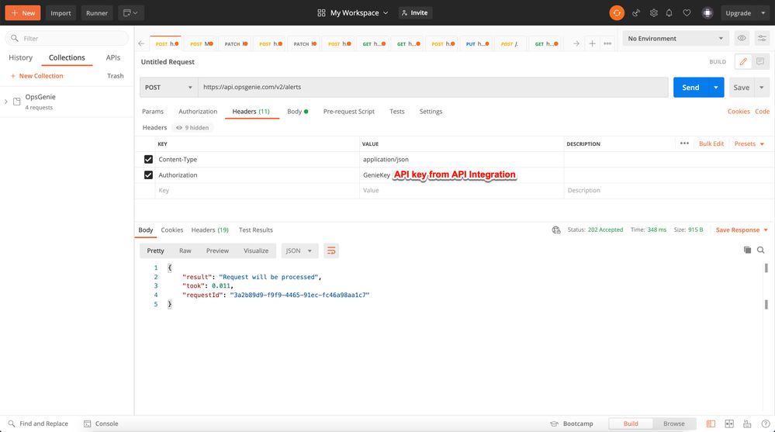This screenshot has height=432, width=775.
Task: Open settings gear in top bar
Action: (x=653, y=13)
